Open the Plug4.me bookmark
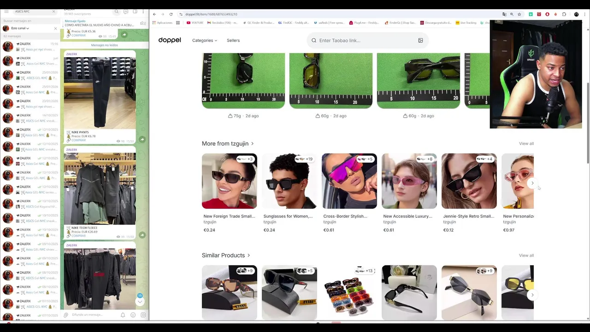Screen dimensions: 590x332 pos(364,23)
